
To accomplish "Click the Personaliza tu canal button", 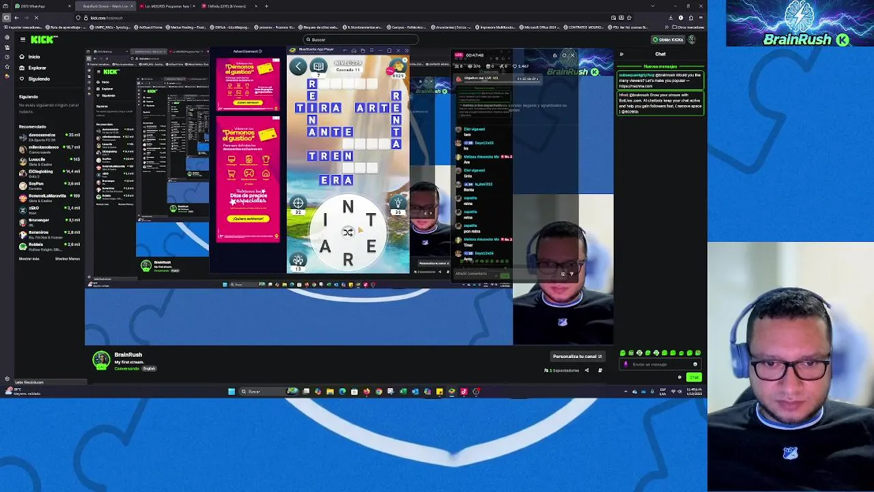I will coord(577,356).
